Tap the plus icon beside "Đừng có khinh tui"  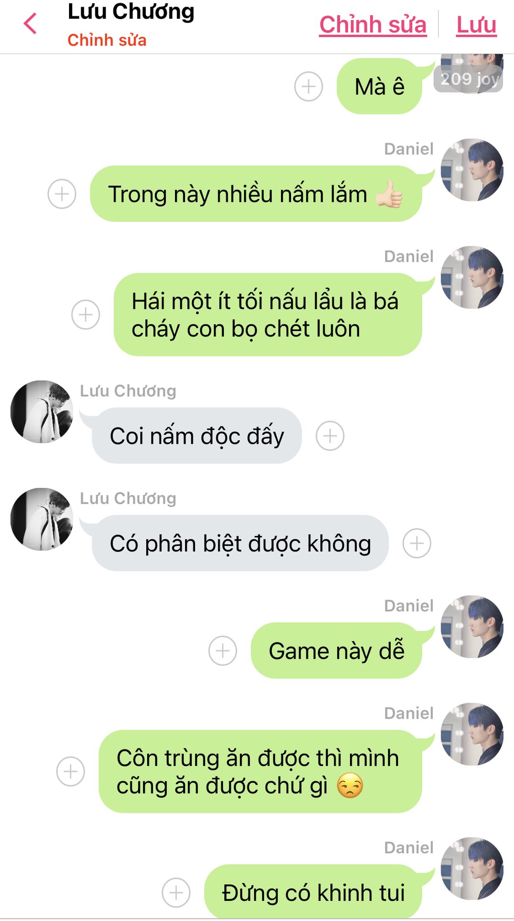(176, 893)
